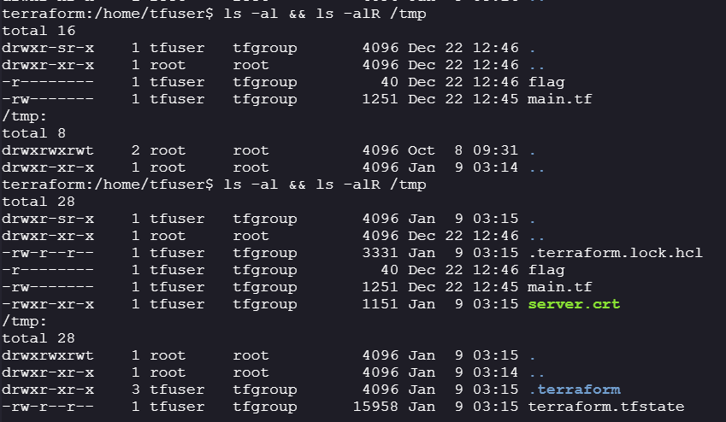Click the file size 15958
The width and height of the screenshot is (726, 422).
[375, 407]
